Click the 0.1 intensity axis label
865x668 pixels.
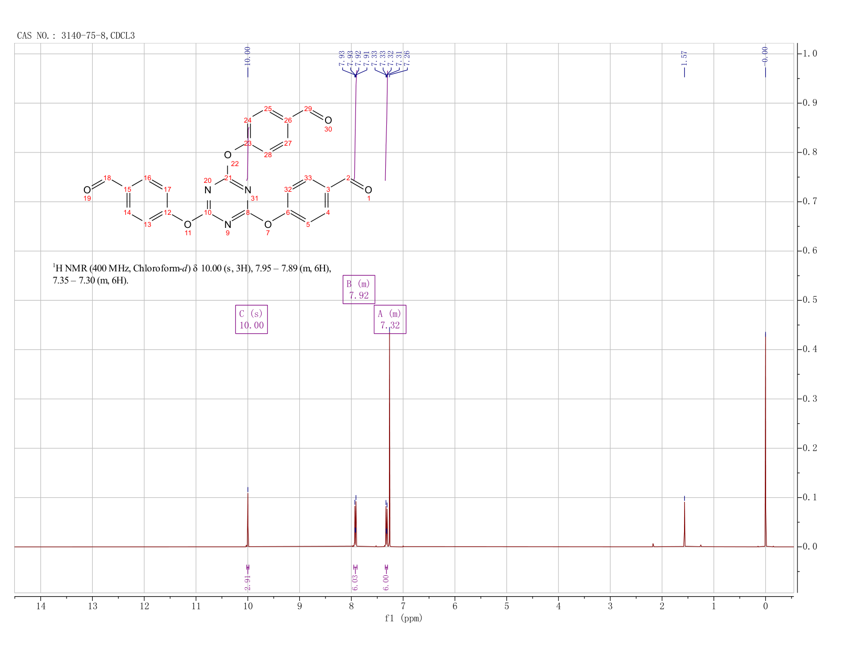[x=810, y=497]
